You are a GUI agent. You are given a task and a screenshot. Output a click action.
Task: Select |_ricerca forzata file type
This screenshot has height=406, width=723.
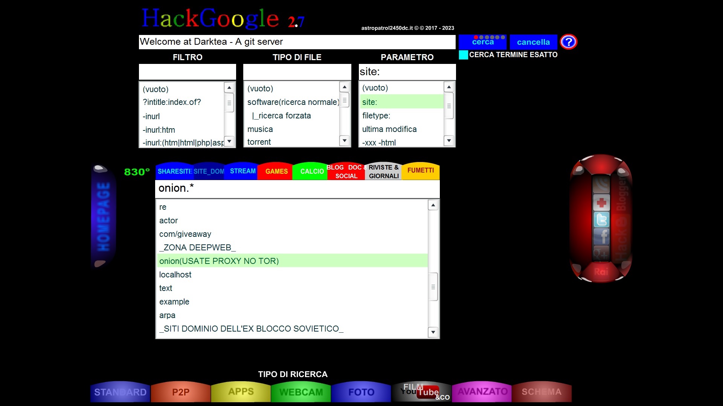[x=292, y=116]
